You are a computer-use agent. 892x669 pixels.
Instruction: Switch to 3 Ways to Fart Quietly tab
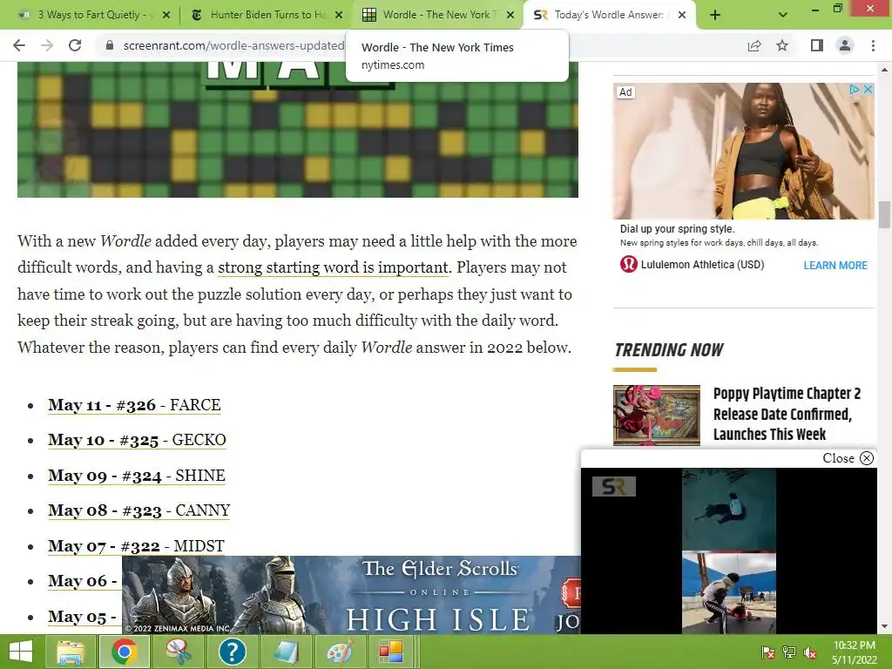tap(91, 15)
